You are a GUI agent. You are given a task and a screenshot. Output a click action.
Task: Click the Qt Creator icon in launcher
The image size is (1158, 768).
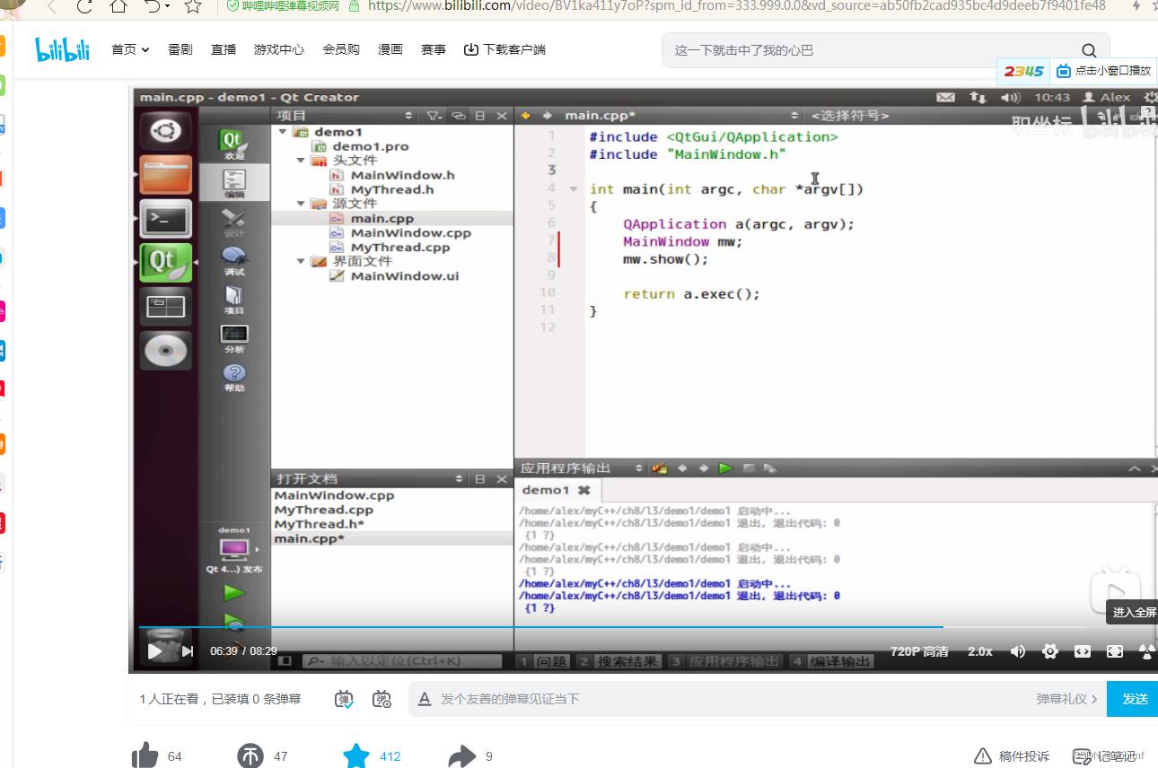pyautogui.click(x=165, y=262)
